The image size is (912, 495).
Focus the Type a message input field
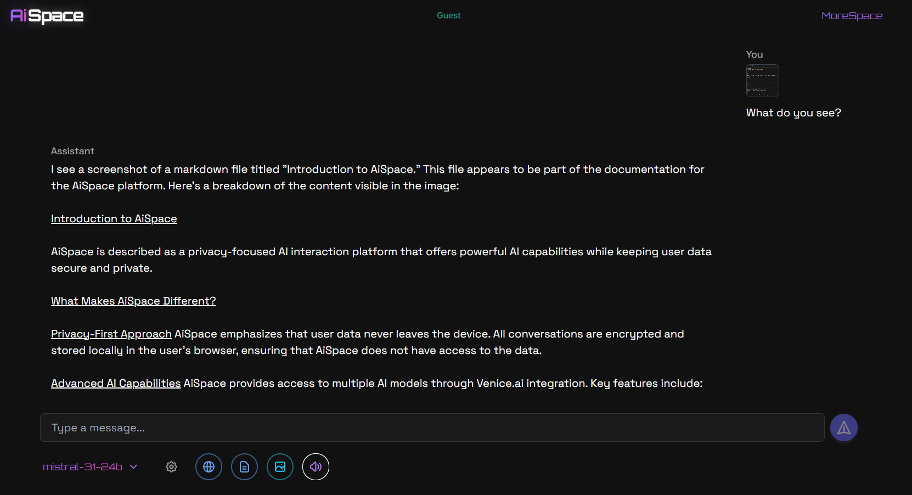[x=432, y=428]
